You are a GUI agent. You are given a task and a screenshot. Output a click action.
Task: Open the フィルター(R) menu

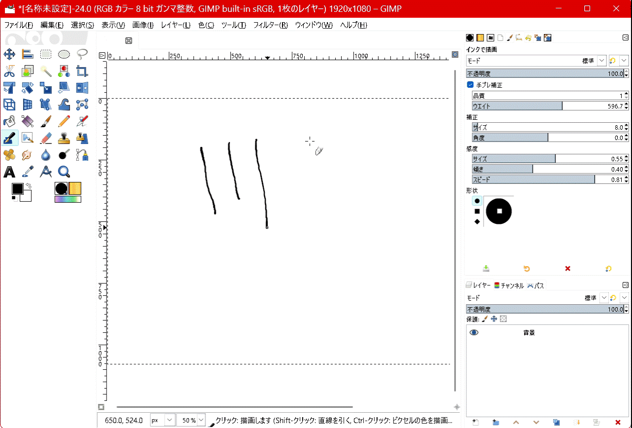pos(270,25)
